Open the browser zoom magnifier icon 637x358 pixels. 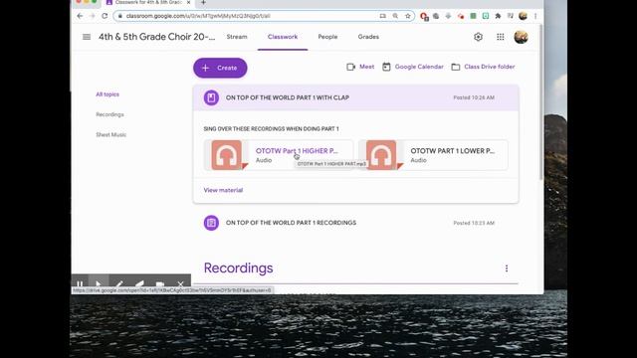(395, 16)
